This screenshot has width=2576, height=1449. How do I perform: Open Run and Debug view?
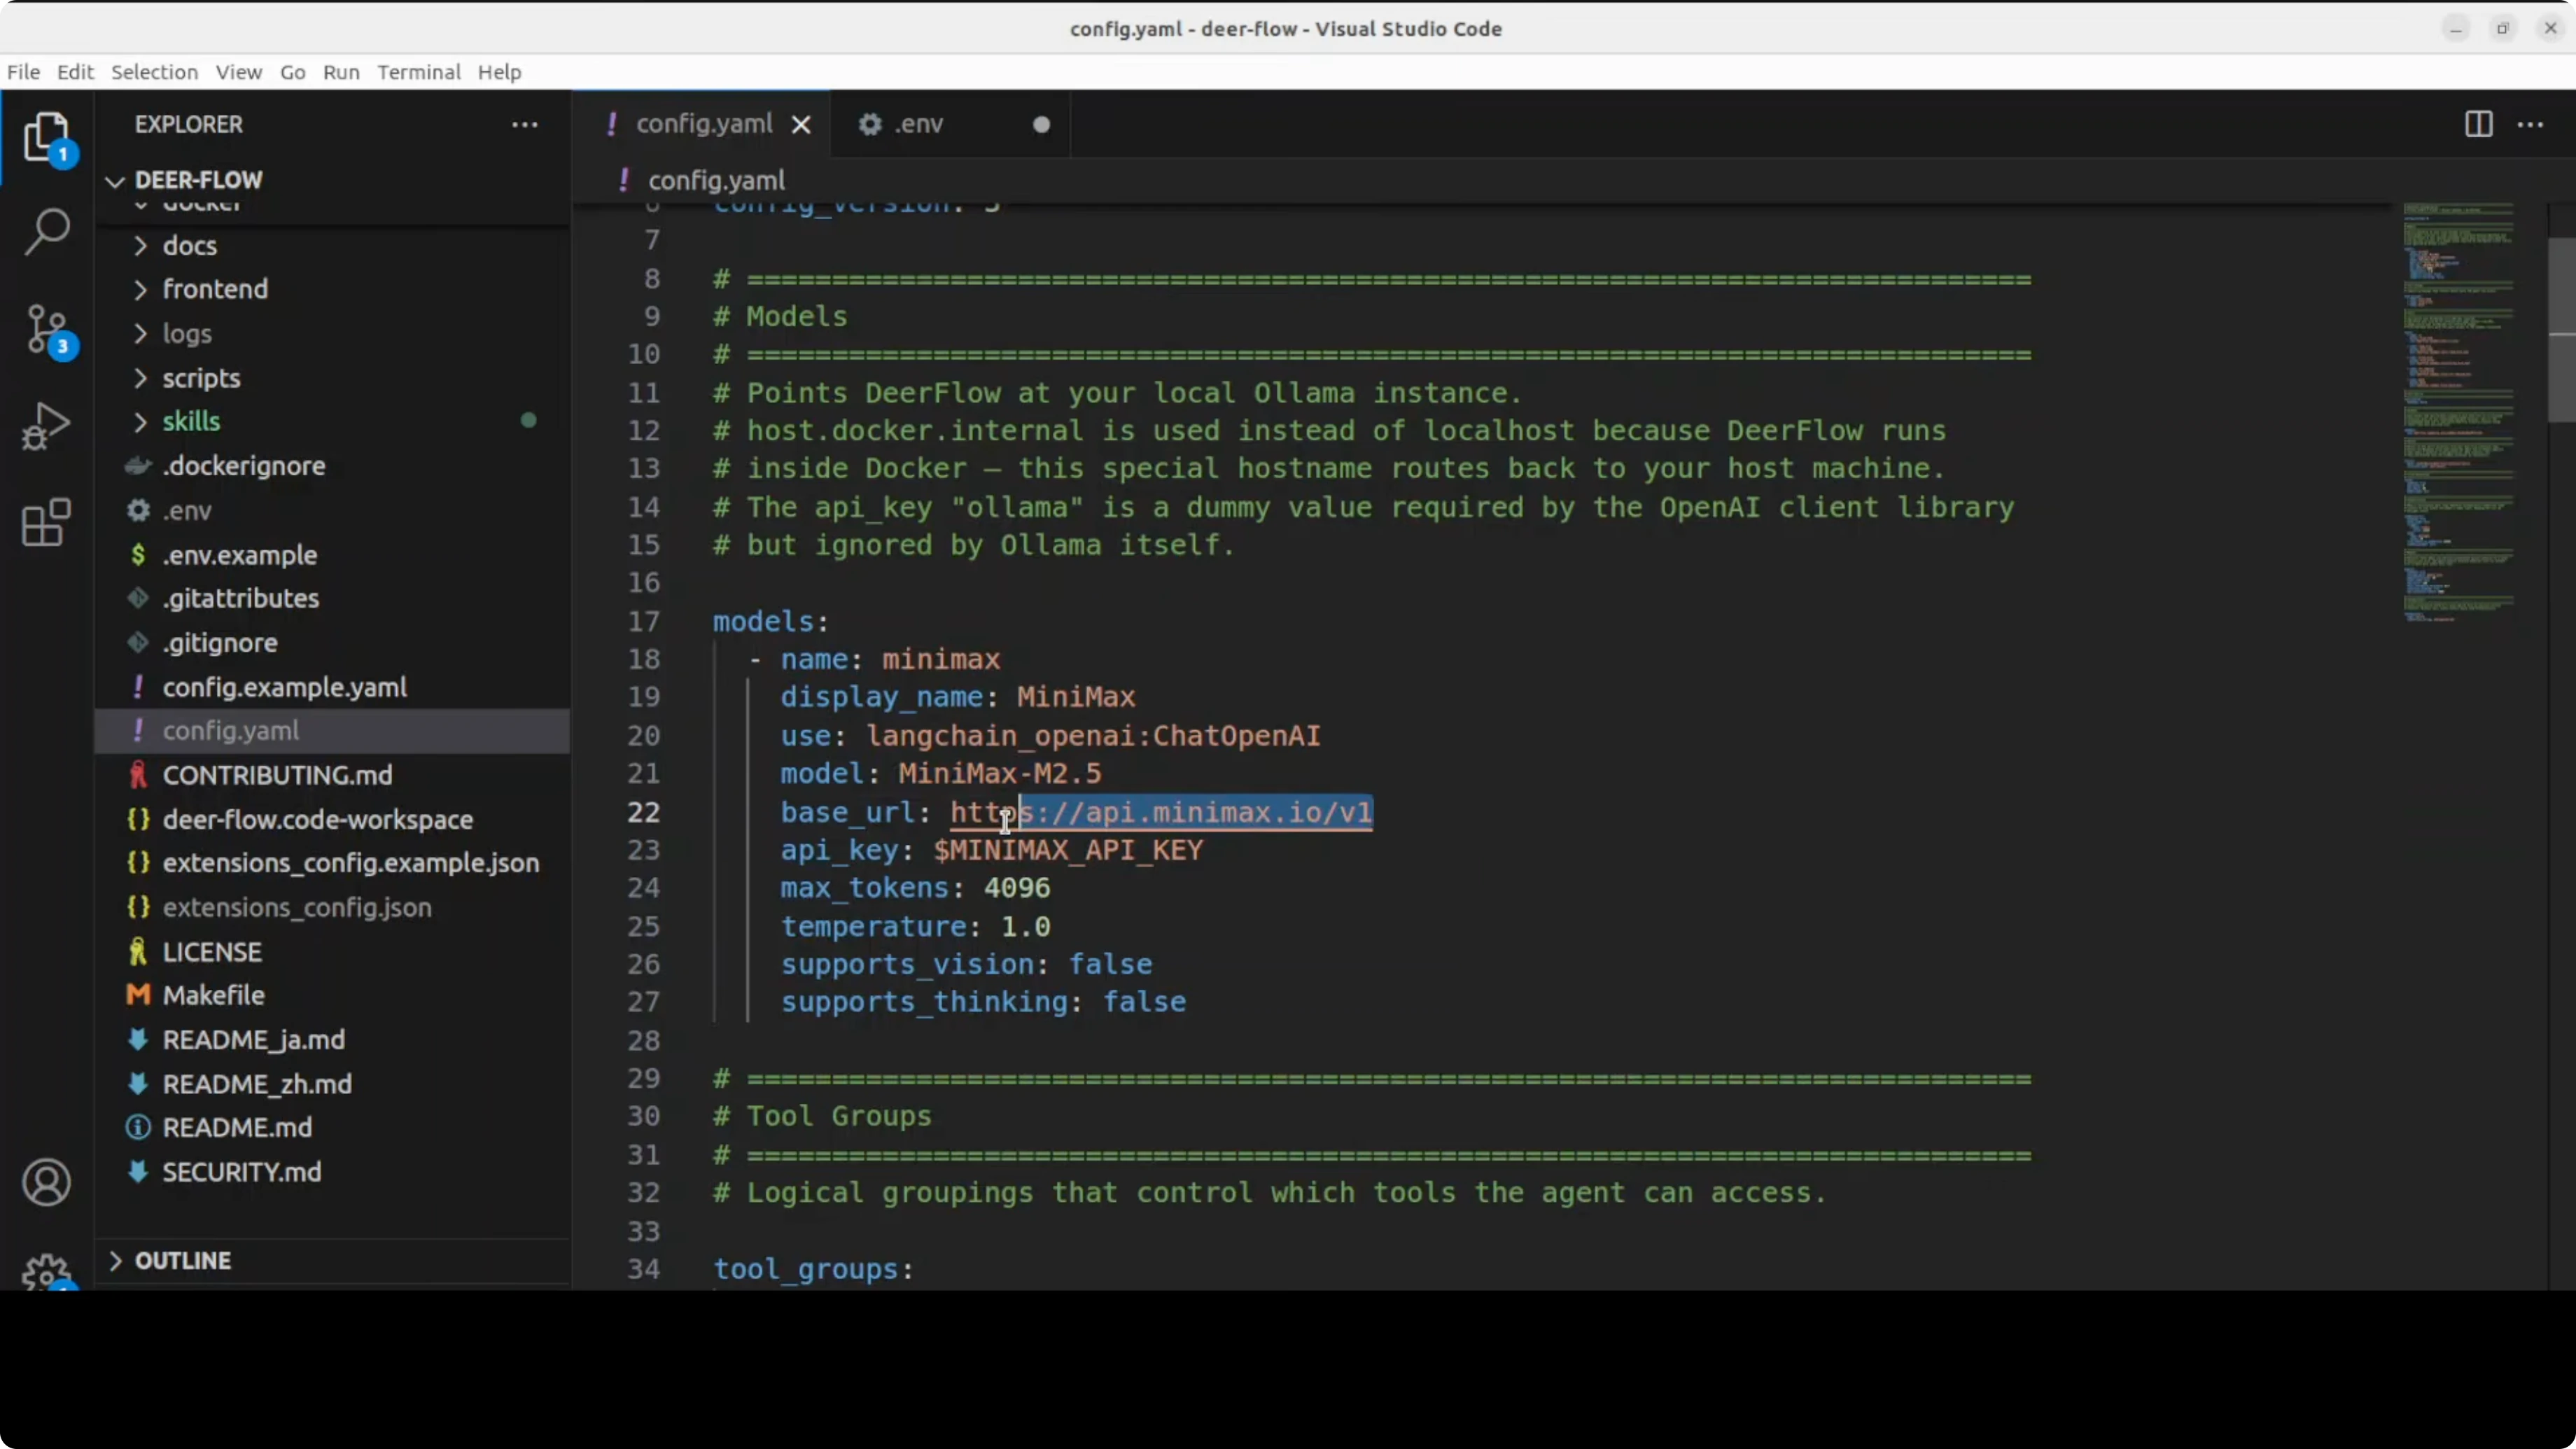[46, 426]
